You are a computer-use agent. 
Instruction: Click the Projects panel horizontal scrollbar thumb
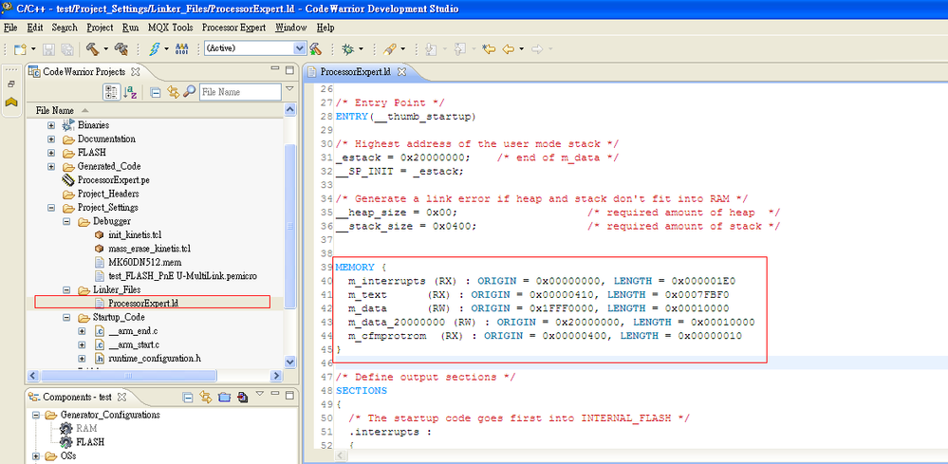[128, 376]
